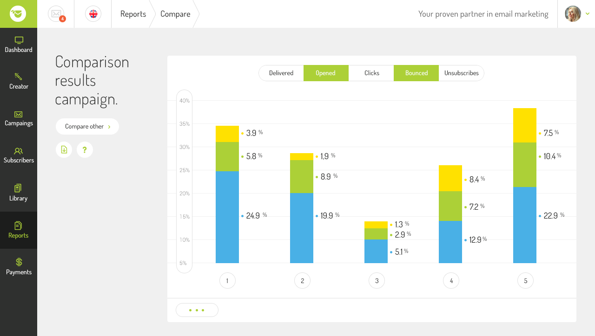The width and height of the screenshot is (595, 336).
Task: Open the Library section
Action: 19,193
